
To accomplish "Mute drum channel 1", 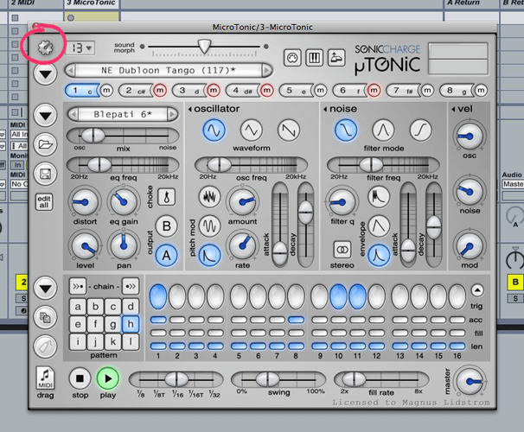I will point(106,90).
